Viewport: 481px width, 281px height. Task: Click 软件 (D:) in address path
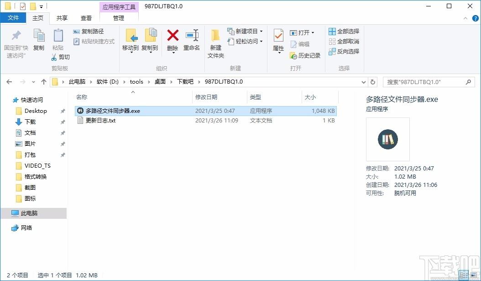(x=107, y=82)
